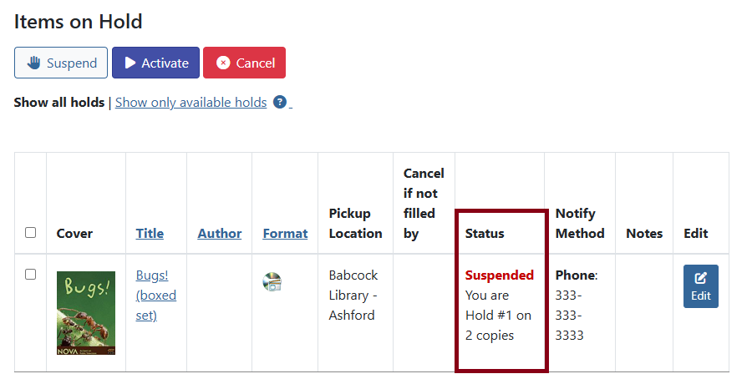
Task: Tick the select-all checkbox in table header
Action: (x=31, y=233)
